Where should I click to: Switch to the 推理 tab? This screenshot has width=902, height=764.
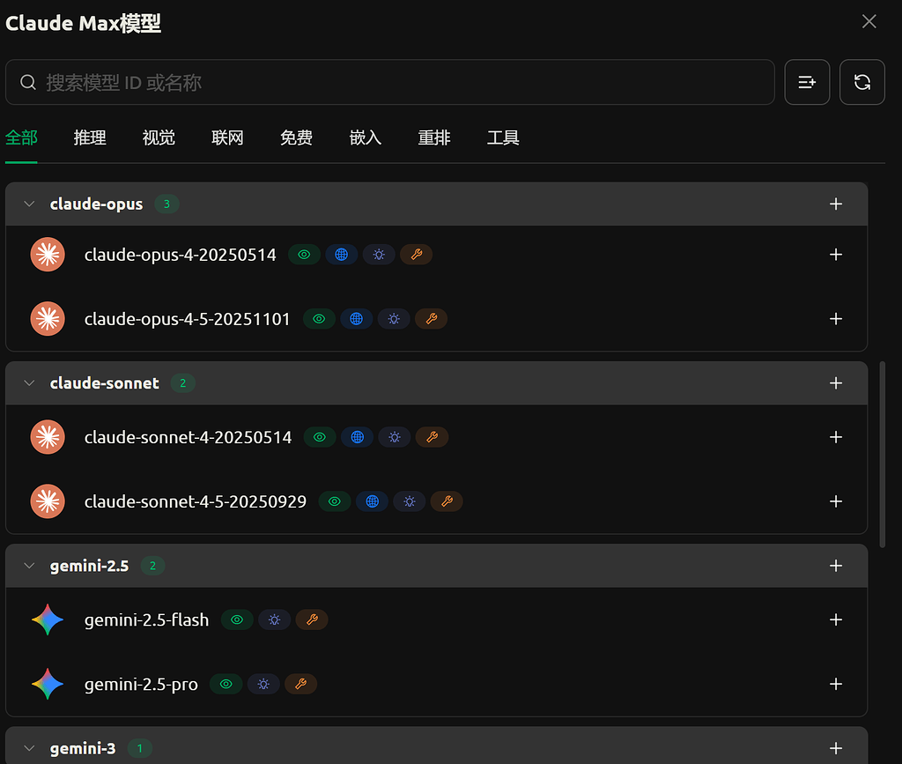90,137
